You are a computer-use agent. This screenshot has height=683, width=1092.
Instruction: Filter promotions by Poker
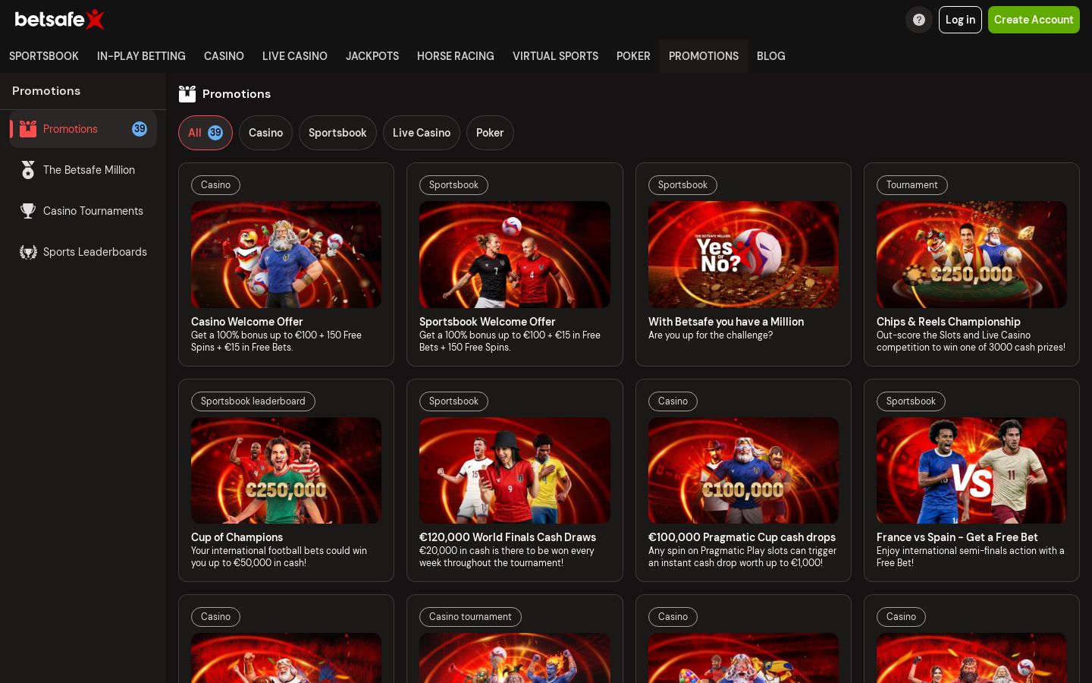pos(490,133)
